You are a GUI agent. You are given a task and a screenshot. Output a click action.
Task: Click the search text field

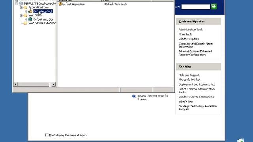[196, 7]
